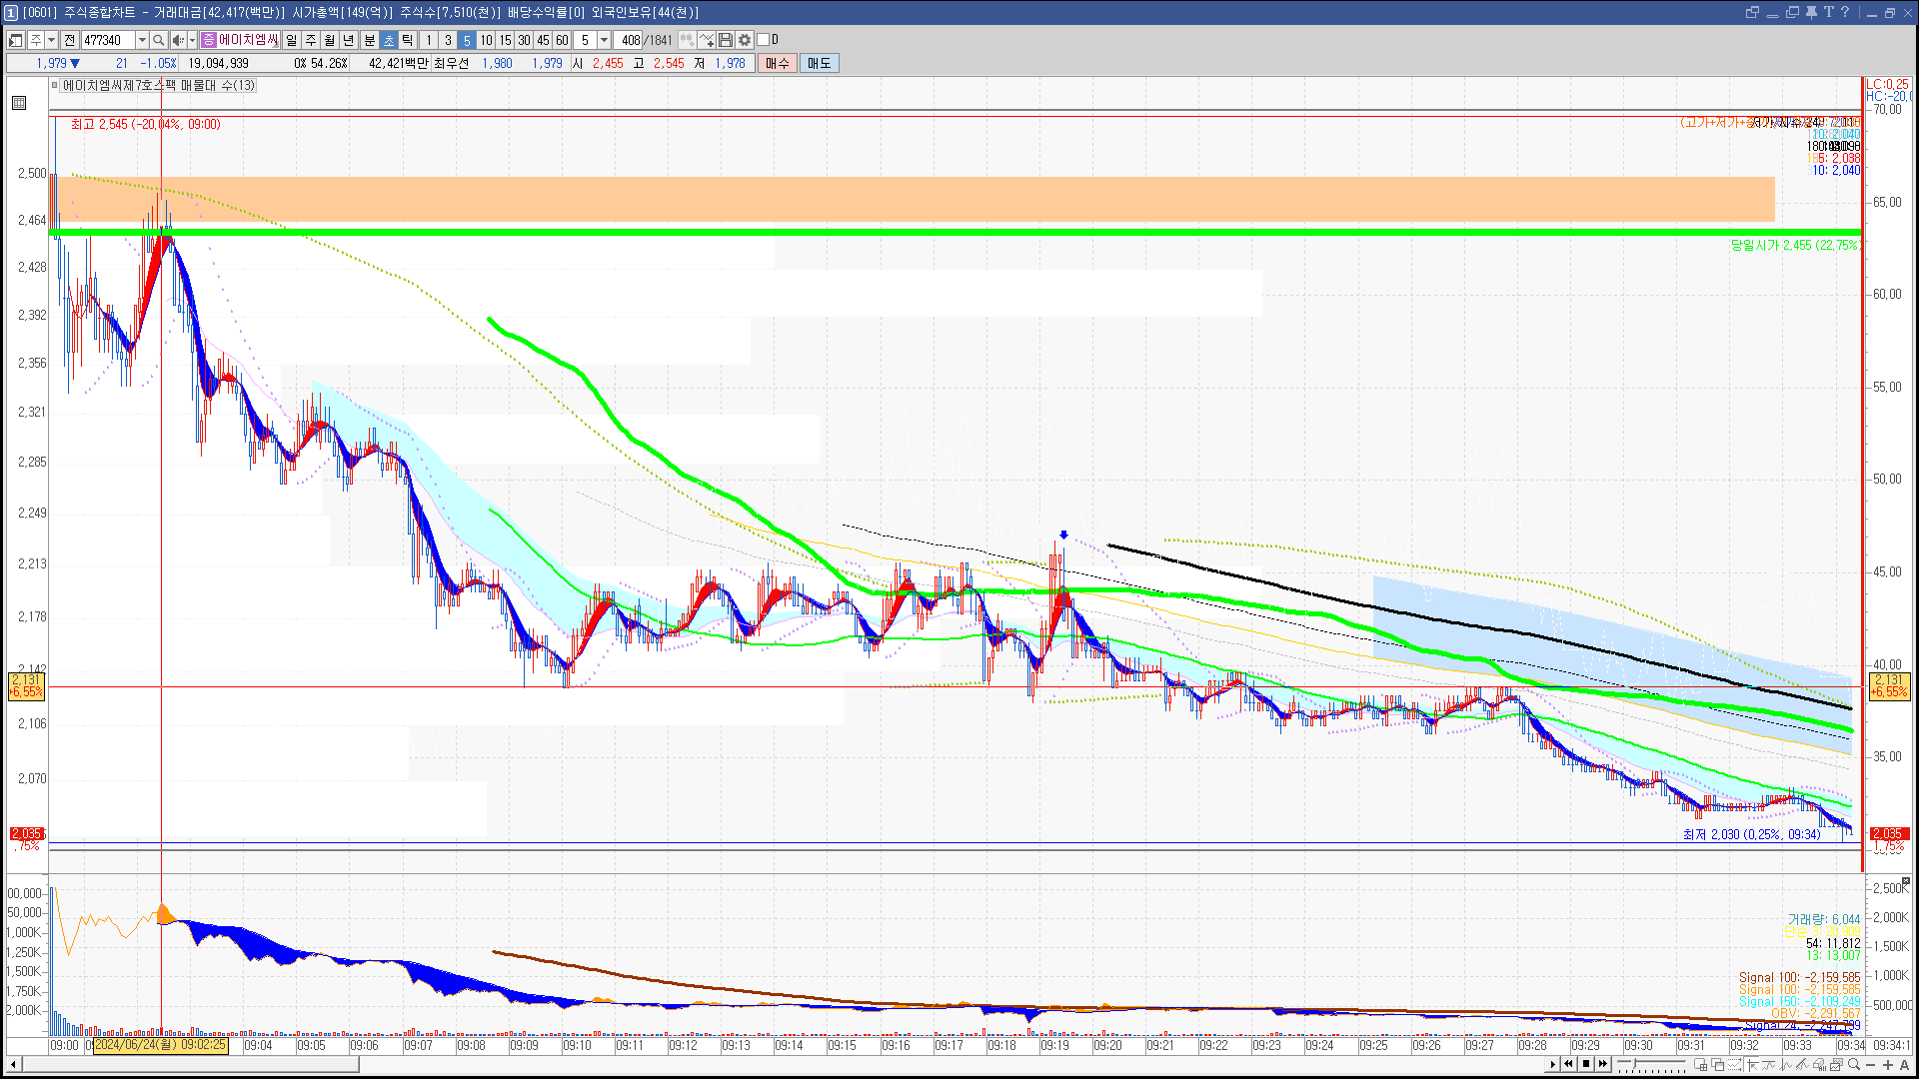Open chart settings gear icon
1919x1079 pixels.
point(745,40)
